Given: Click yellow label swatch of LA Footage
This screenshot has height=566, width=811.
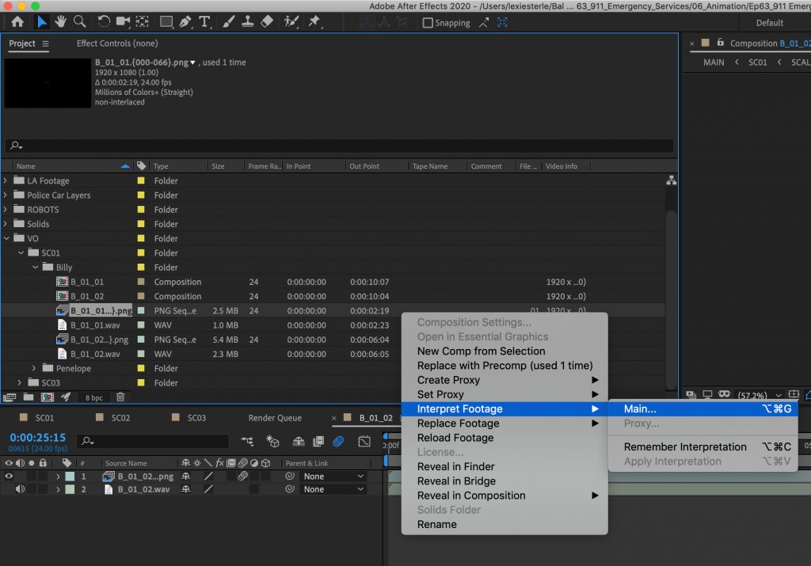Looking at the screenshot, I should coord(141,180).
